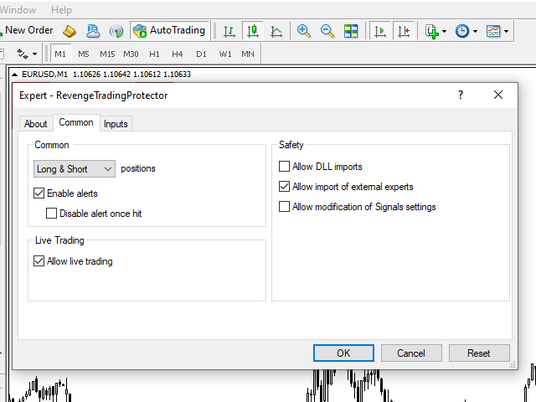This screenshot has height=402, width=536.
Task: Select the H4 timeframe
Action: coord(177,54)
